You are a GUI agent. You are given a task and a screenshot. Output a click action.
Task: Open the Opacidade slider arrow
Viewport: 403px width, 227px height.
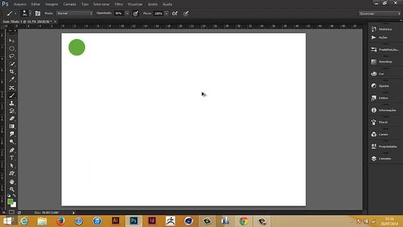[x=127, y=13]
